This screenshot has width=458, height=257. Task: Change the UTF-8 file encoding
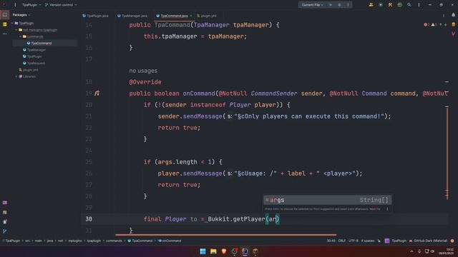353,241
